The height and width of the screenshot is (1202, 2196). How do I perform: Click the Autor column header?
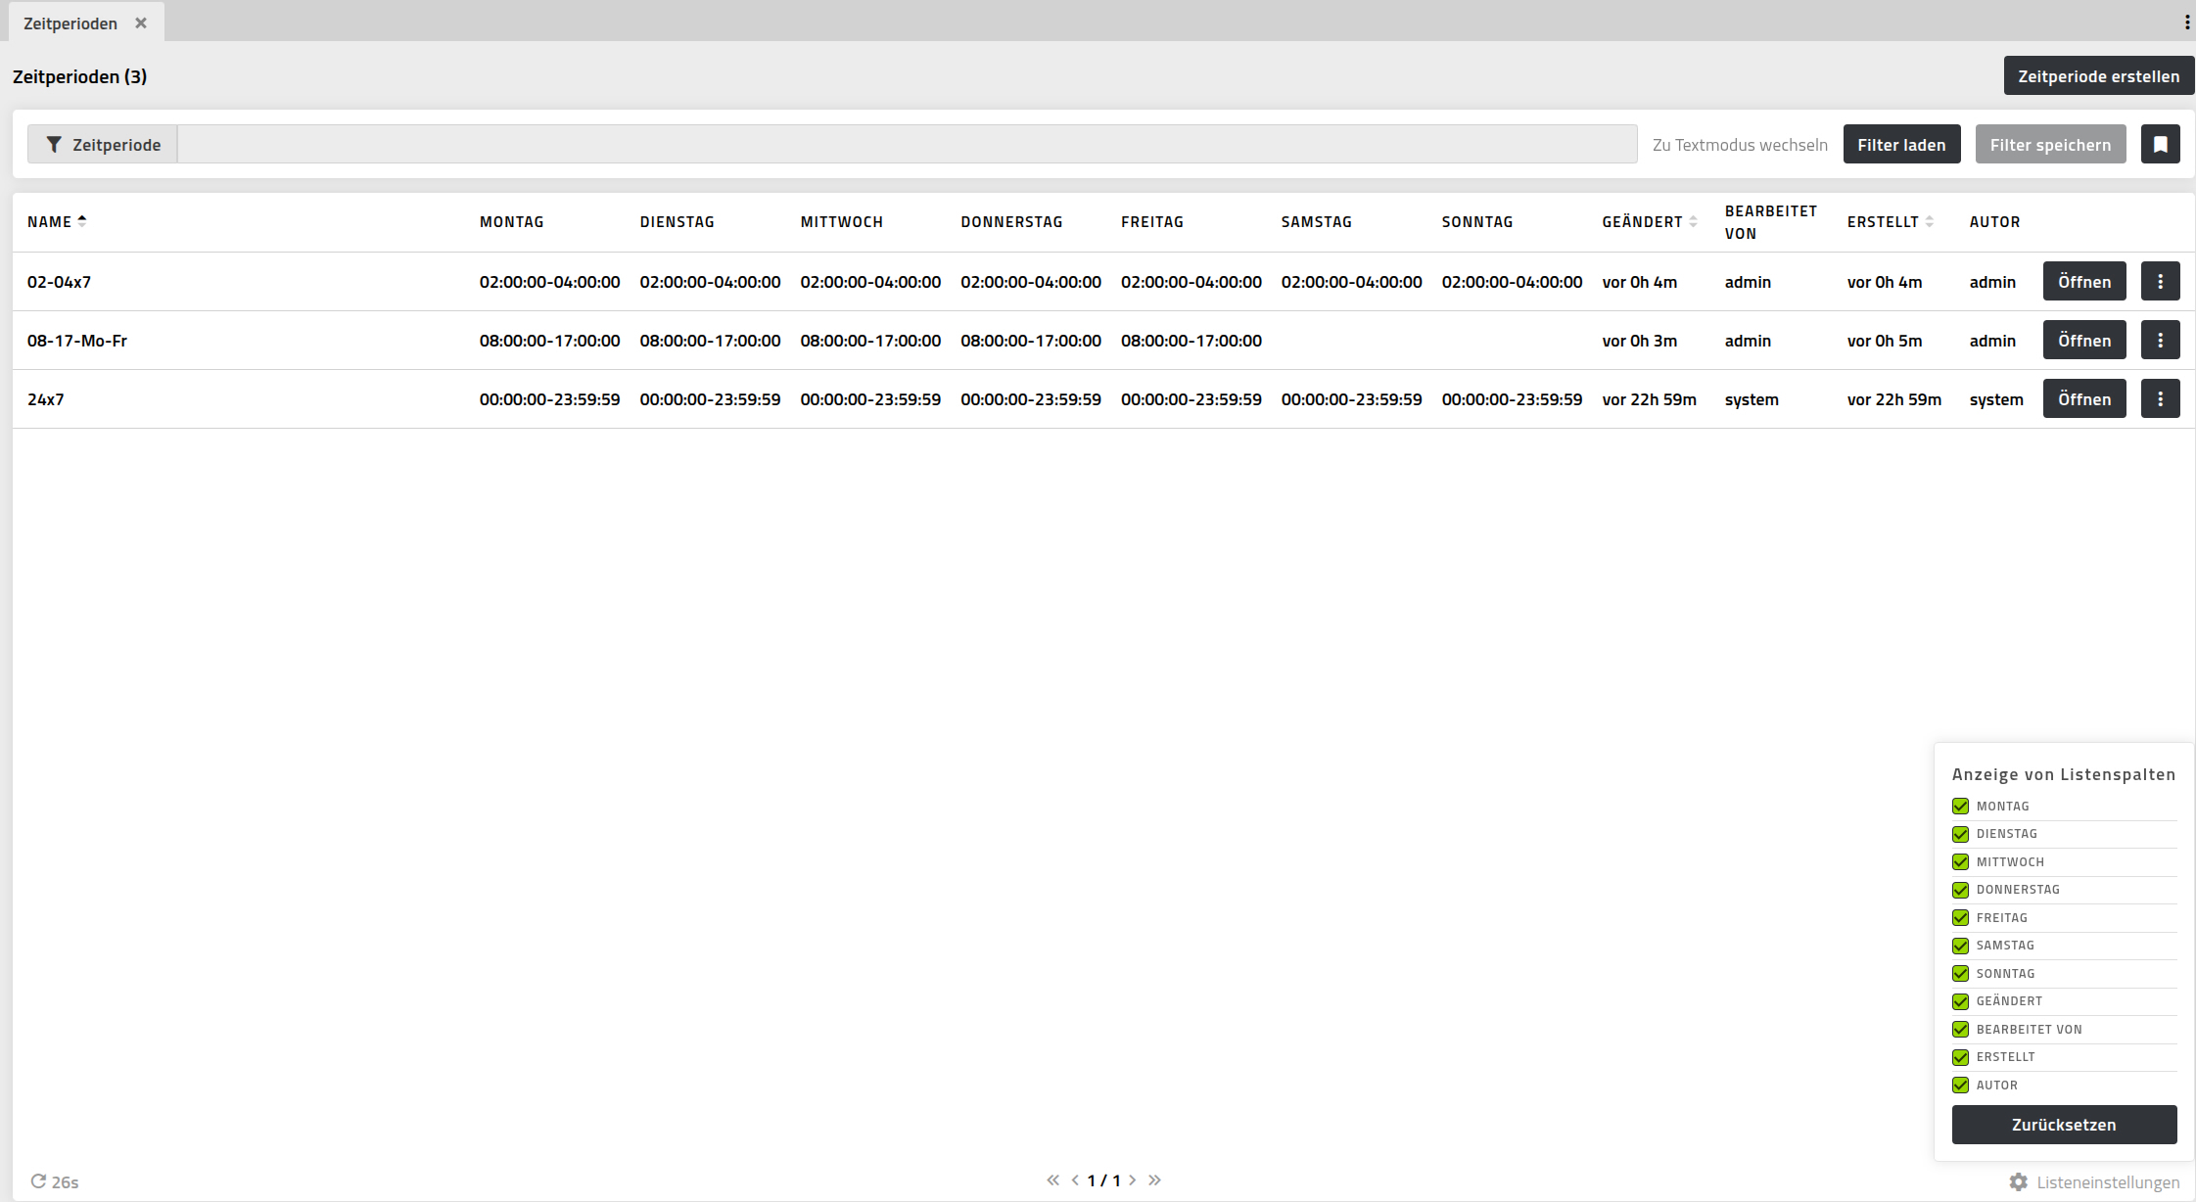[1994, 222]
